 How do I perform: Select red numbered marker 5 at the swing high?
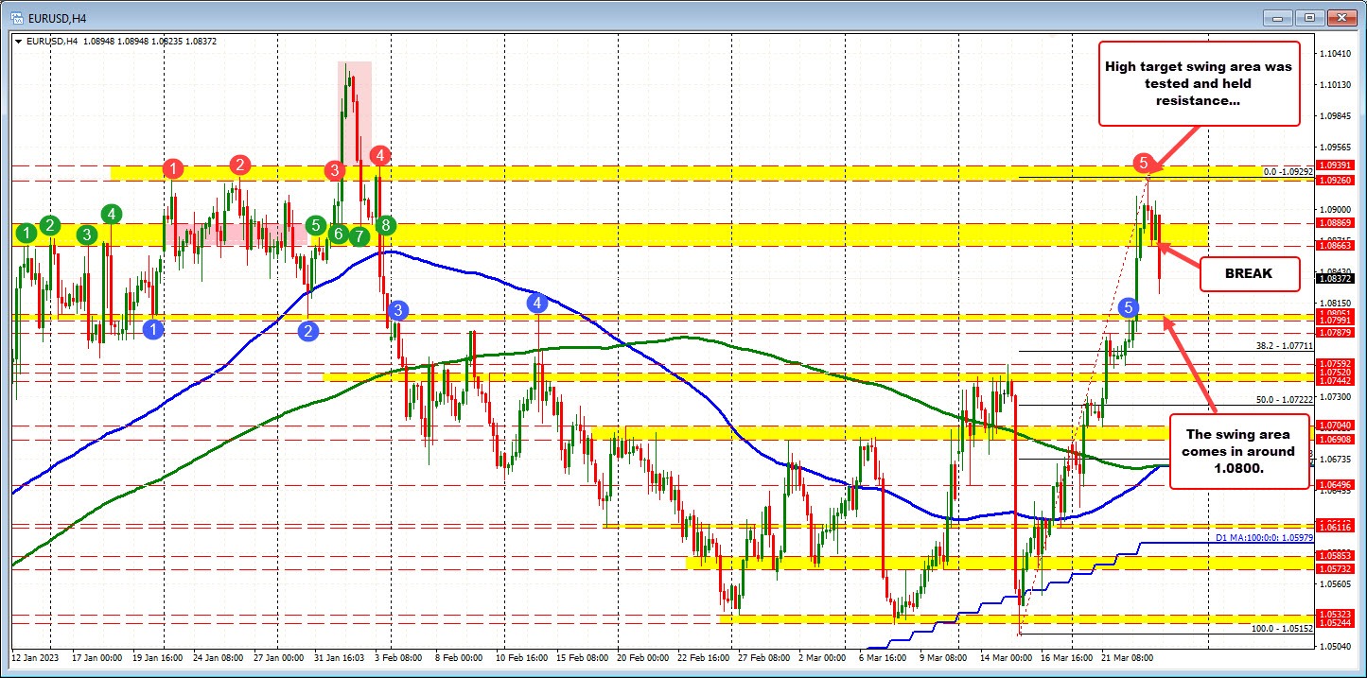point(1144,163)
